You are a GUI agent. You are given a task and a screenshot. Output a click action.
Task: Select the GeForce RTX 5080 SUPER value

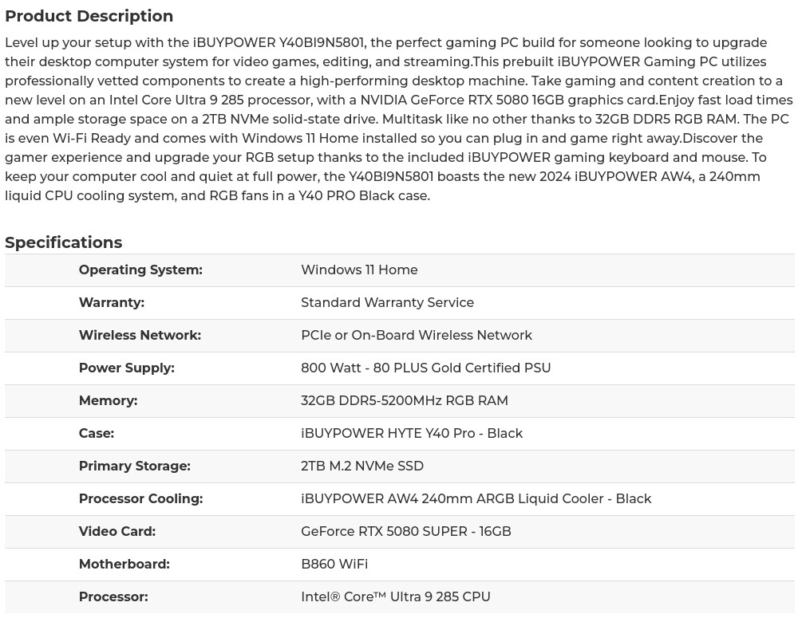point(405,532)
